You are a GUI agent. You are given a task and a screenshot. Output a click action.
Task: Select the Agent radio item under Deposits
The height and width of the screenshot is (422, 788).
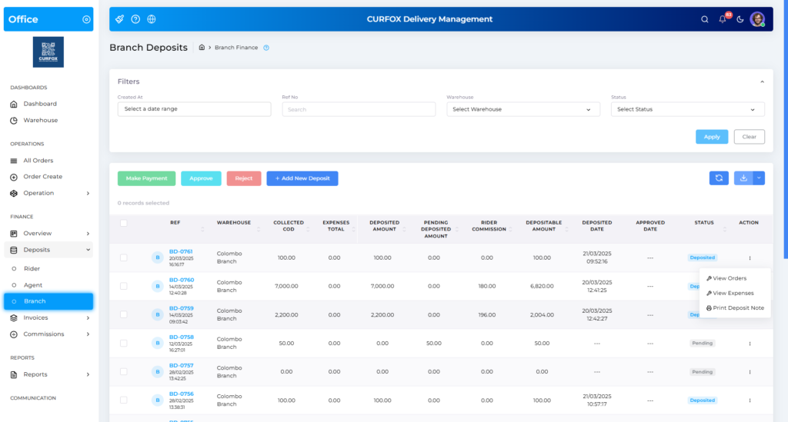[x=14, y=285]
